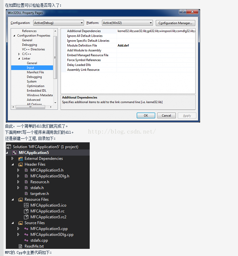Click the image icon of MFCApplication5.ico
238x256 pixels.
26,205
